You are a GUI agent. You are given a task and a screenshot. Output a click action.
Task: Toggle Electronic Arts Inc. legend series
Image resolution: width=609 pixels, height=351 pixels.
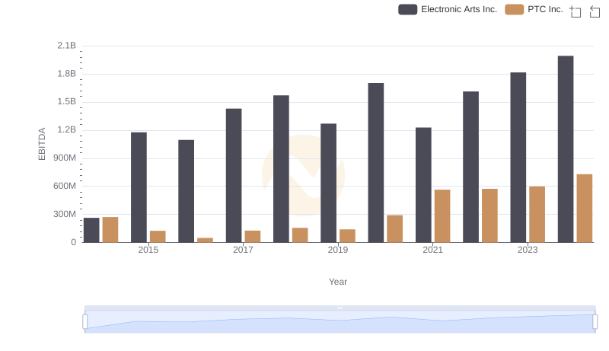pos(448,9)
